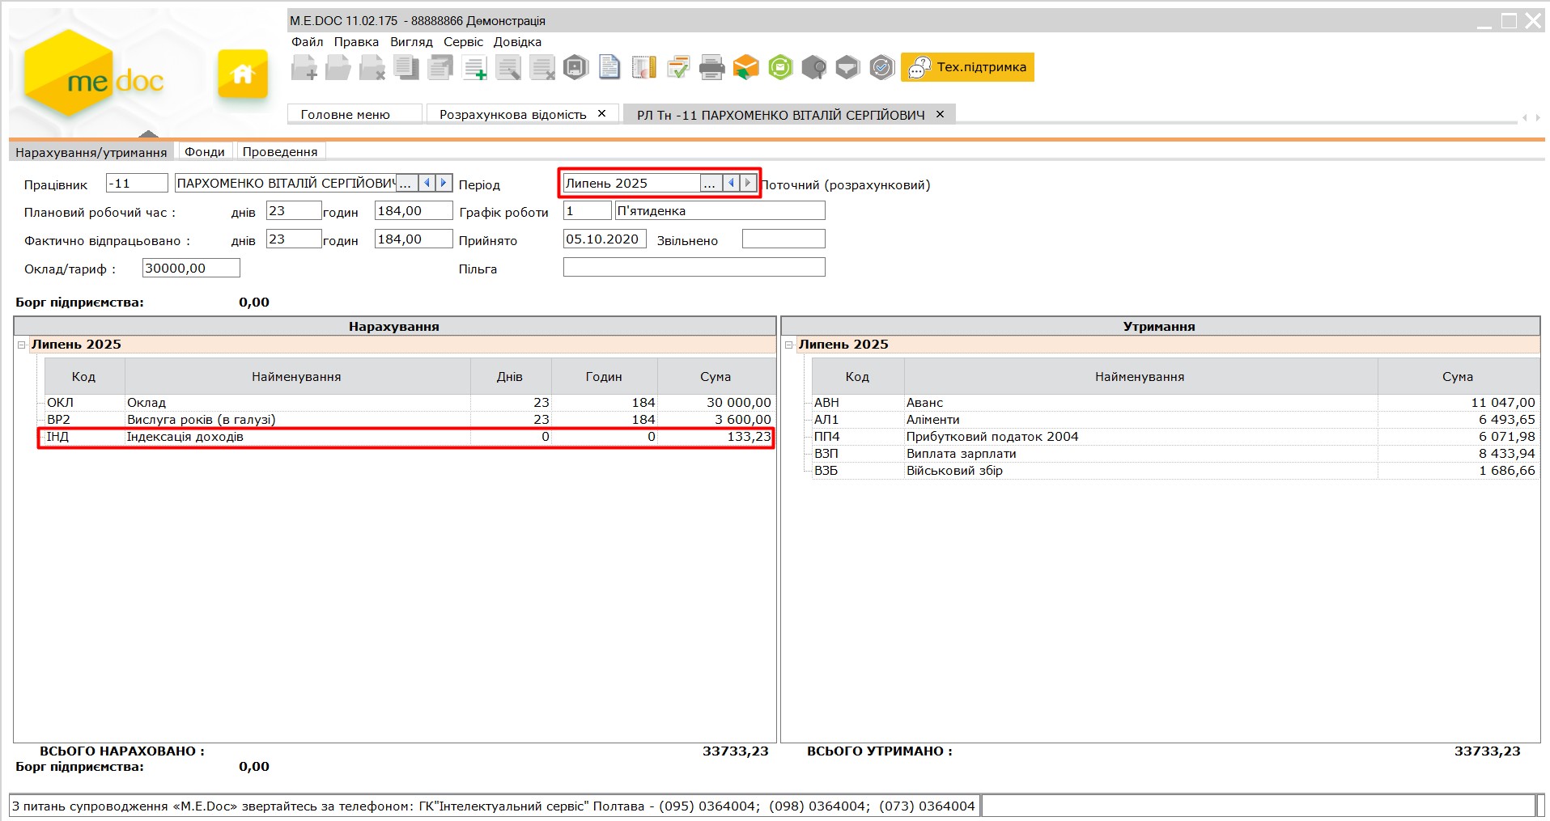Open the Правка menu
The height and width of the screenshot is (821, 1550).
coord(356,42)
